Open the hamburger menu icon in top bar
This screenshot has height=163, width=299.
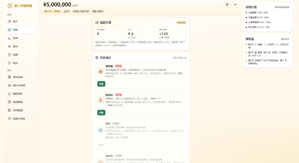tap(235, 5)
